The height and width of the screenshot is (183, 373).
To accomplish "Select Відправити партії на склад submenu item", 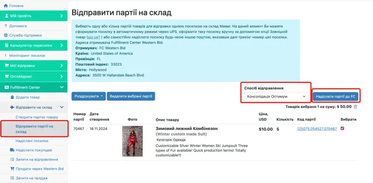I will 34,129.
